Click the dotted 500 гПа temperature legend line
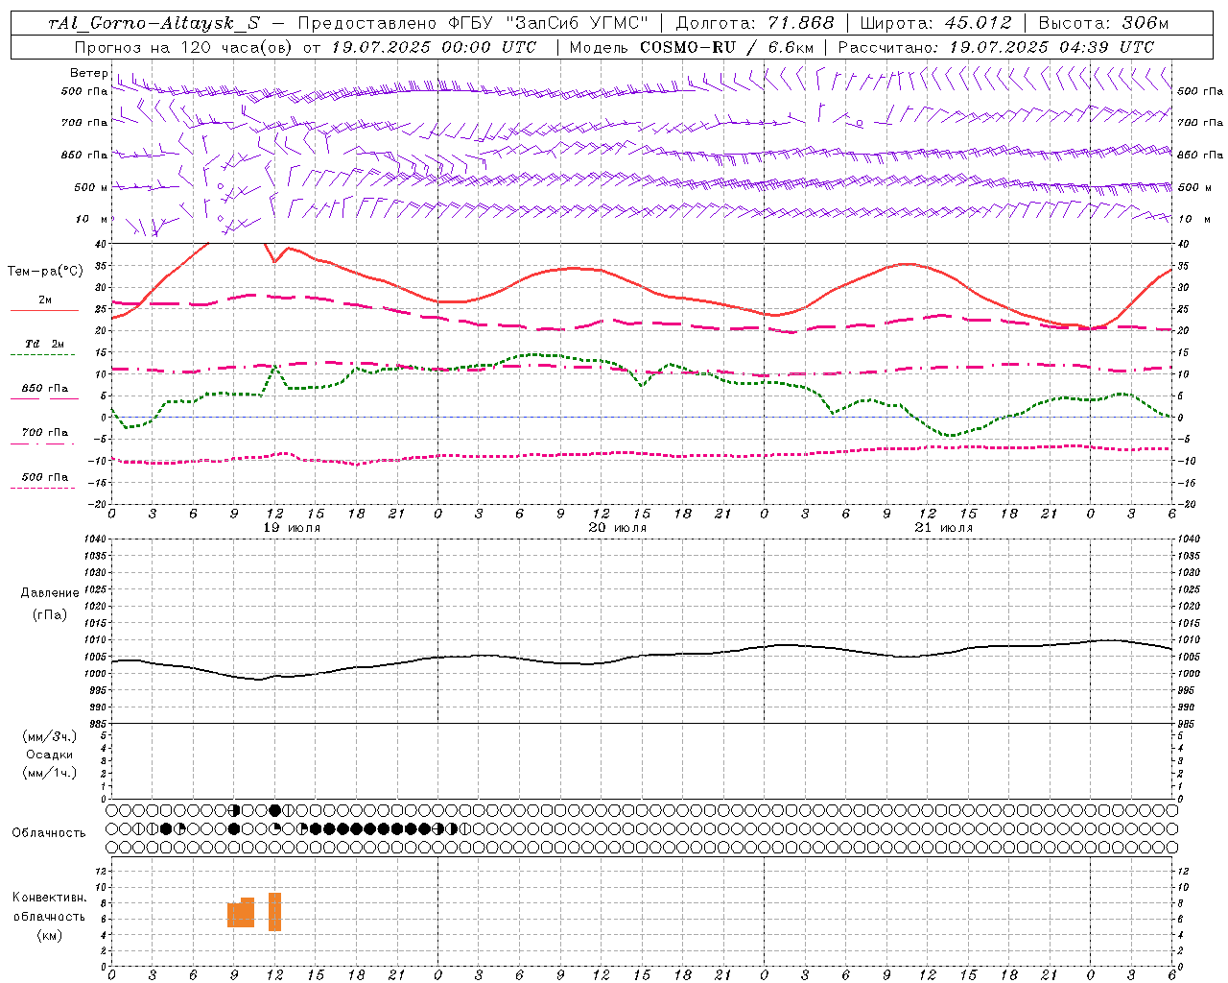Viewport: 1228px width, 983px height. point(42,488)
